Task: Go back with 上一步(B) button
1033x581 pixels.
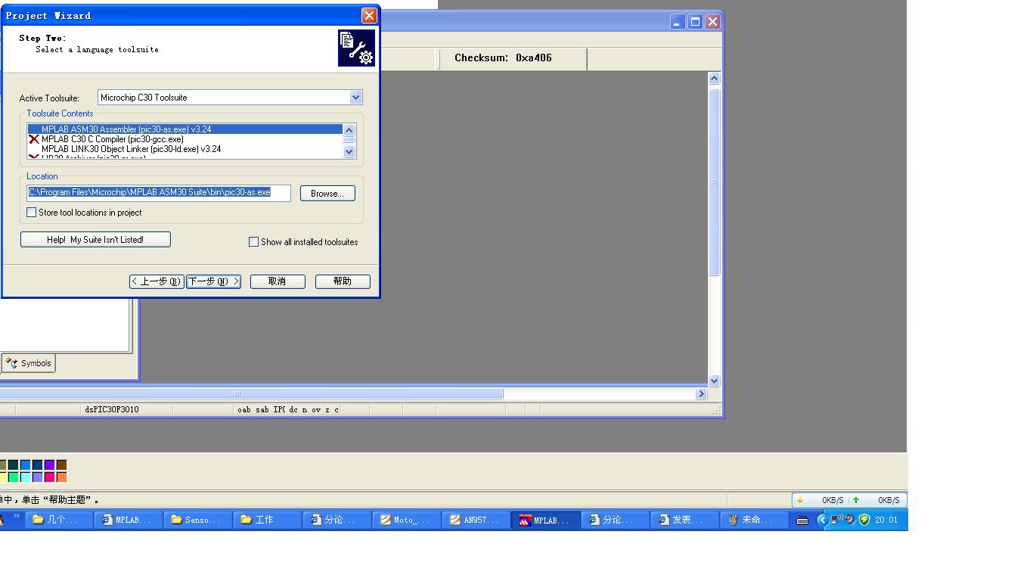Action: click(157, 281)
